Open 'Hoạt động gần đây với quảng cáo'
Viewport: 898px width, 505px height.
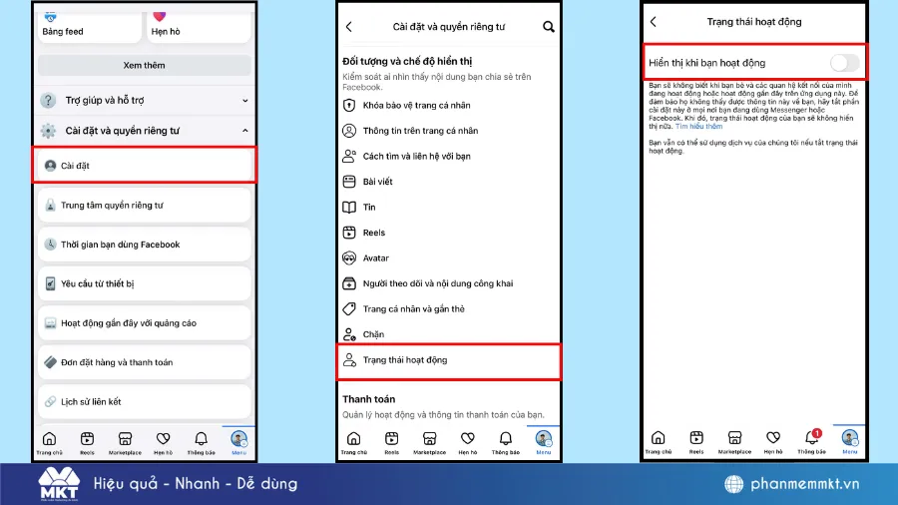tap(145, 323)
